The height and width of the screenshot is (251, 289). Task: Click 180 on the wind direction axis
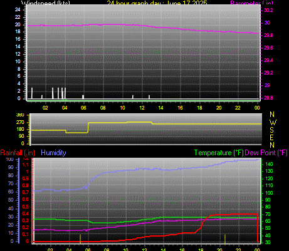tap(20, 130)
